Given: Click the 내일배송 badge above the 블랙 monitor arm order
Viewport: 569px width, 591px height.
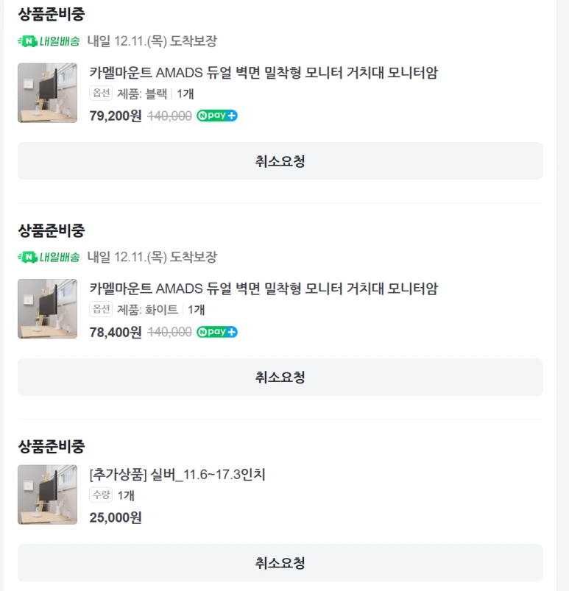Looking at the screenshot, I should (49, 42).
